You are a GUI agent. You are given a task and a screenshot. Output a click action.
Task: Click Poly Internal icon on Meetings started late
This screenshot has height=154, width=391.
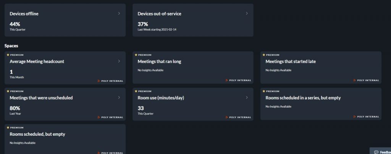(355, 80)
